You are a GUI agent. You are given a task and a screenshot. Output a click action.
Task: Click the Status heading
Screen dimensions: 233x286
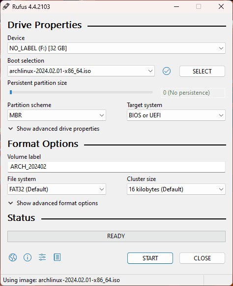(x=21, y=218)
